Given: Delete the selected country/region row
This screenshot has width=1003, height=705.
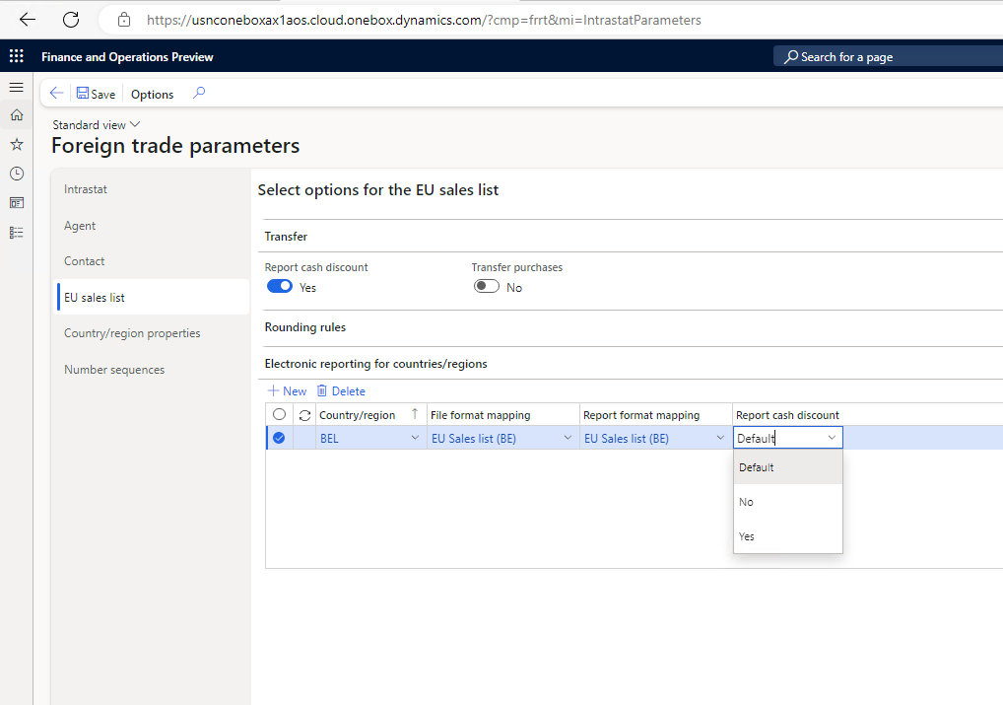Looking at the screenshot, I should click(x=341, y=390).
